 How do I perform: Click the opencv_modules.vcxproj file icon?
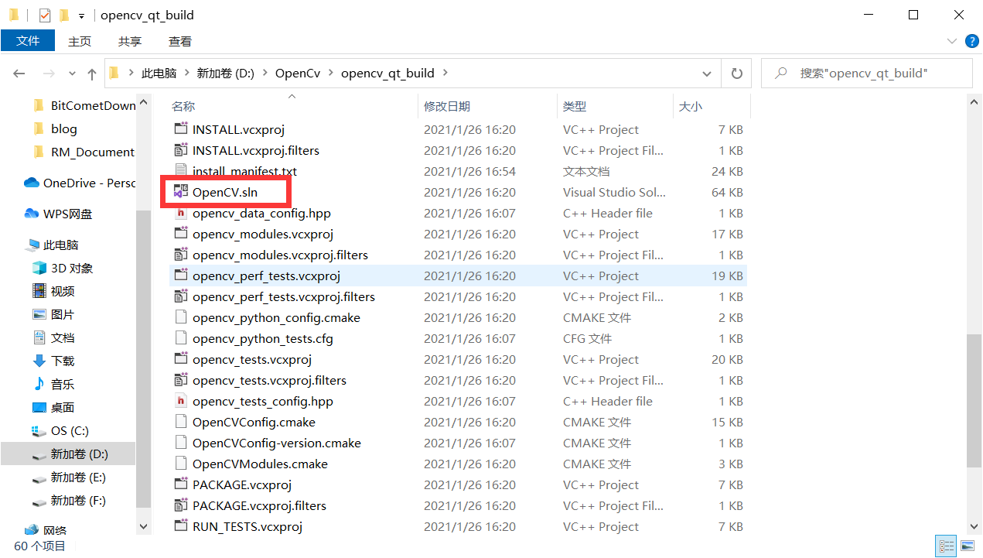[181, 234]
